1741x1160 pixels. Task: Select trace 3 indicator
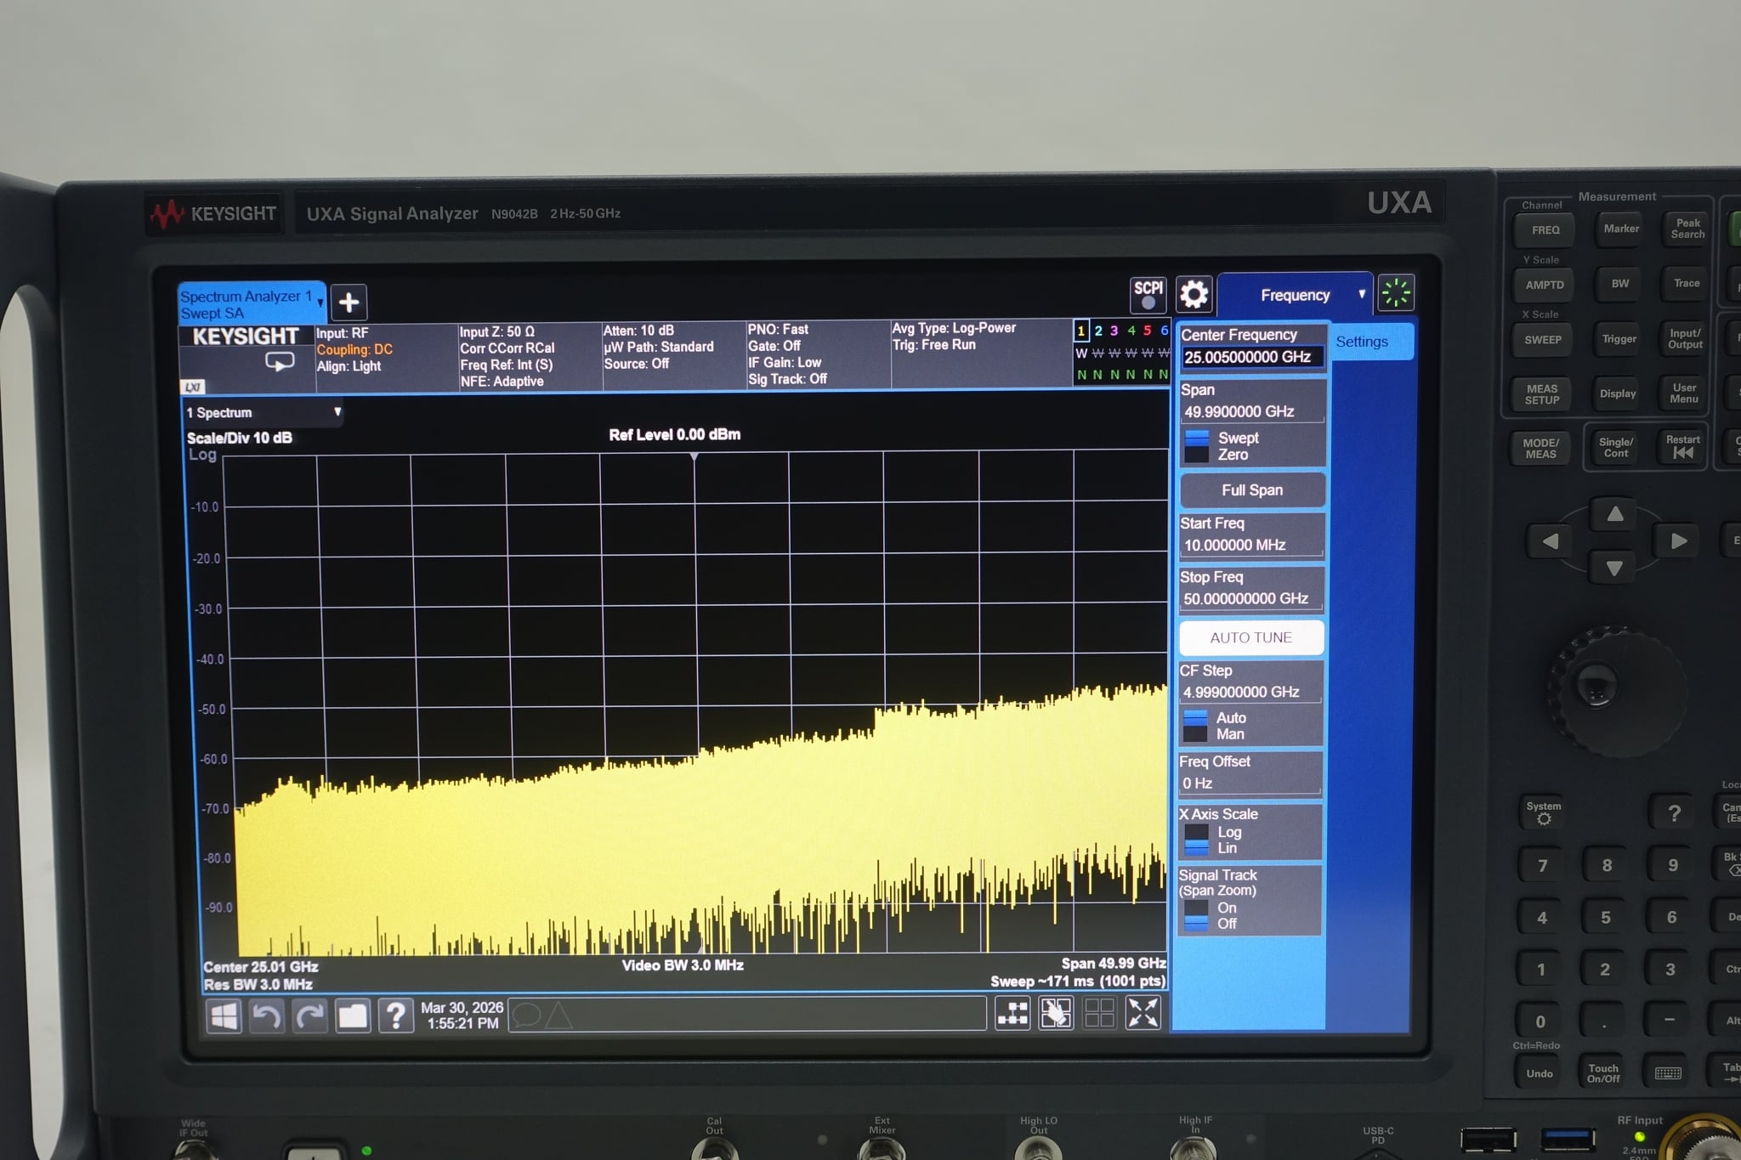(1114, 331)
